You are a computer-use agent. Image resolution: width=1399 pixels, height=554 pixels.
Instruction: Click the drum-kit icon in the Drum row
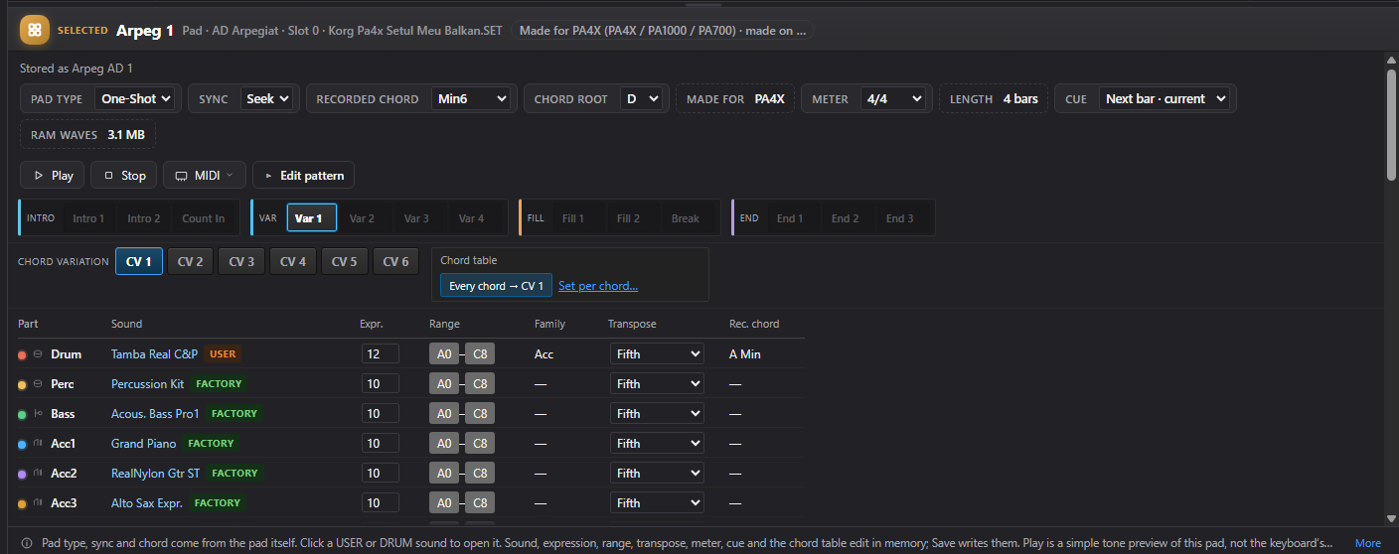pos(38,354)
